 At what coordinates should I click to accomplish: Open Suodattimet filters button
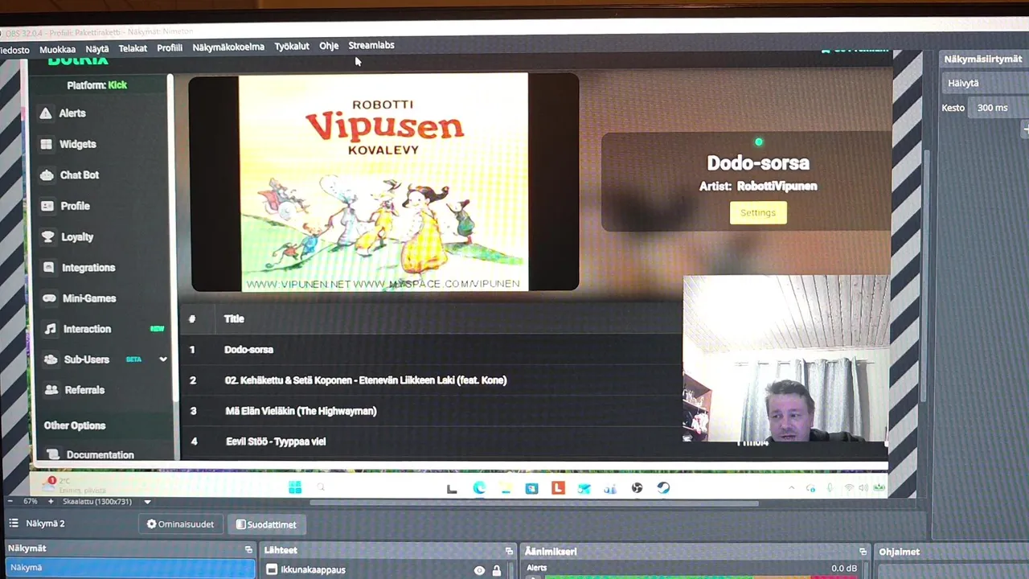coord(266,524)
